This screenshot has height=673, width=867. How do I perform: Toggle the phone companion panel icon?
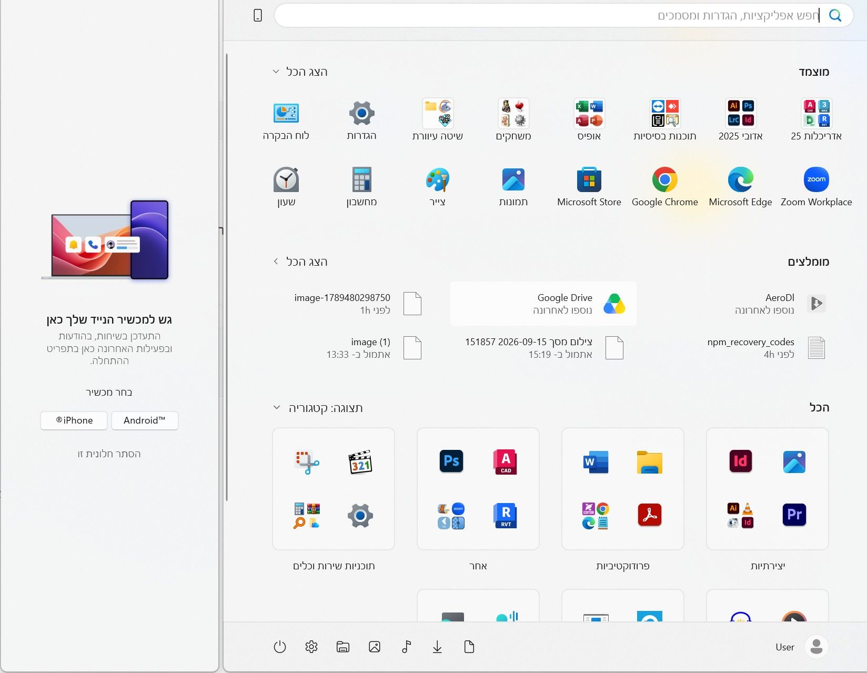258,16
